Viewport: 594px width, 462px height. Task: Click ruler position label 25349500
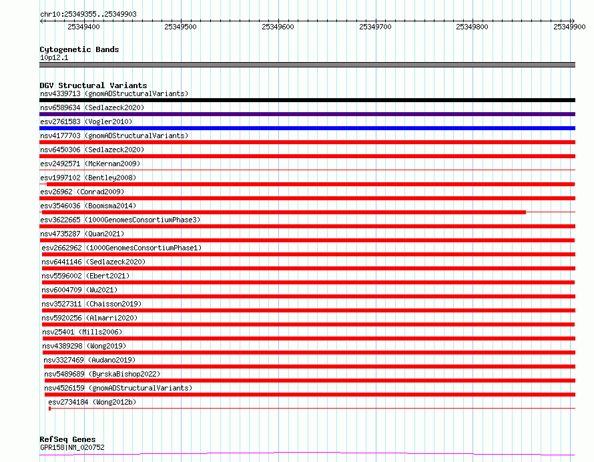pyautogui.click(x=181, y=27)
